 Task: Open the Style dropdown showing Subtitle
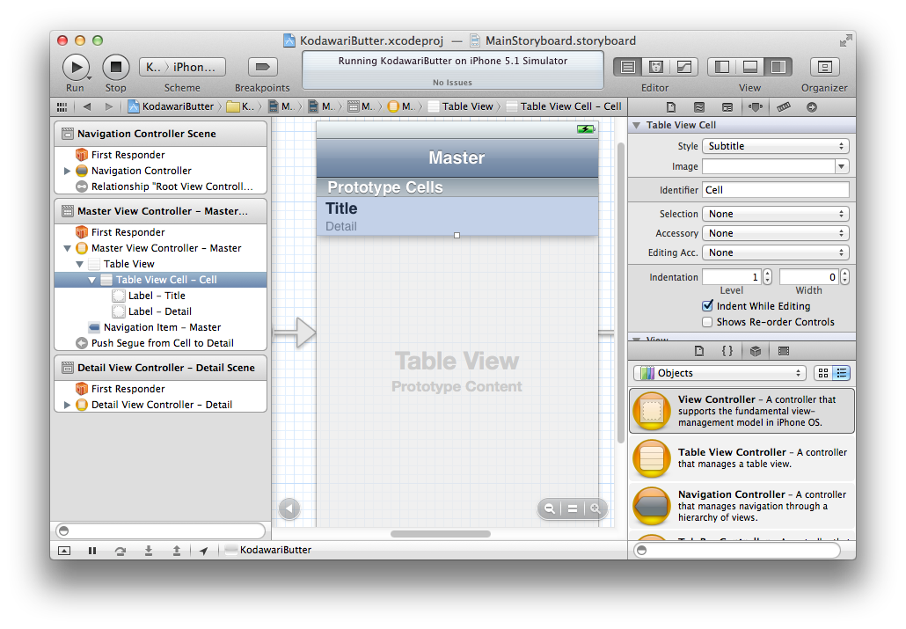[776, 146]
